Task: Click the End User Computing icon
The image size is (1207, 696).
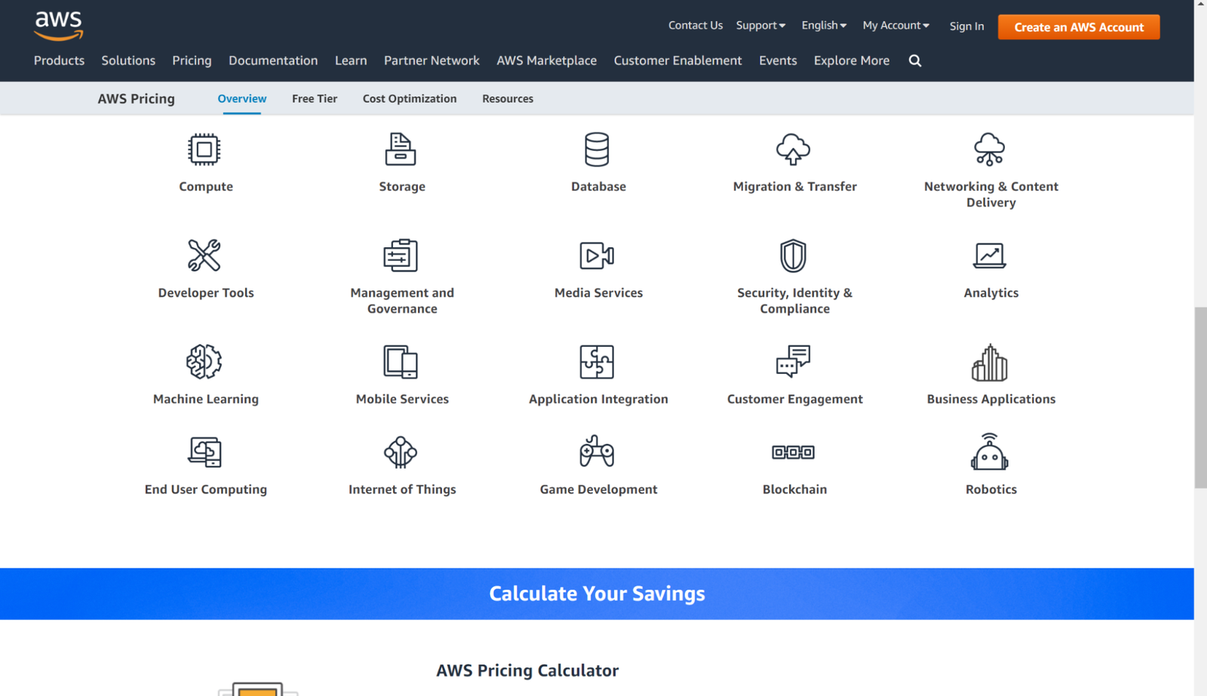Action: click(204, 452)
